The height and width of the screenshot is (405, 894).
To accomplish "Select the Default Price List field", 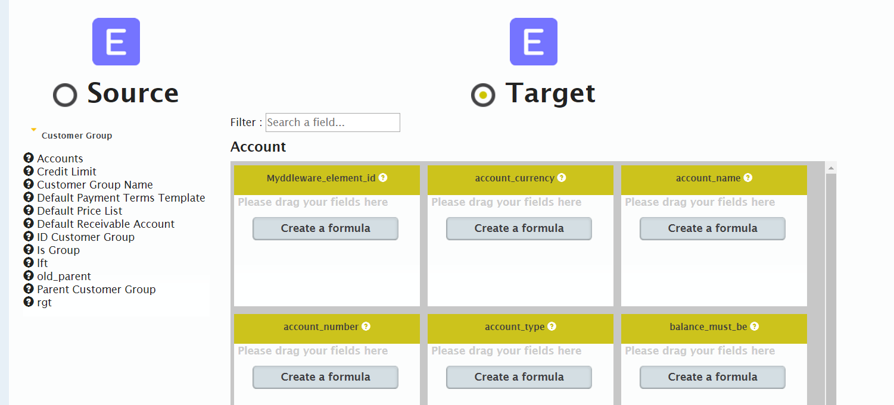I will (x=79, y=211).
